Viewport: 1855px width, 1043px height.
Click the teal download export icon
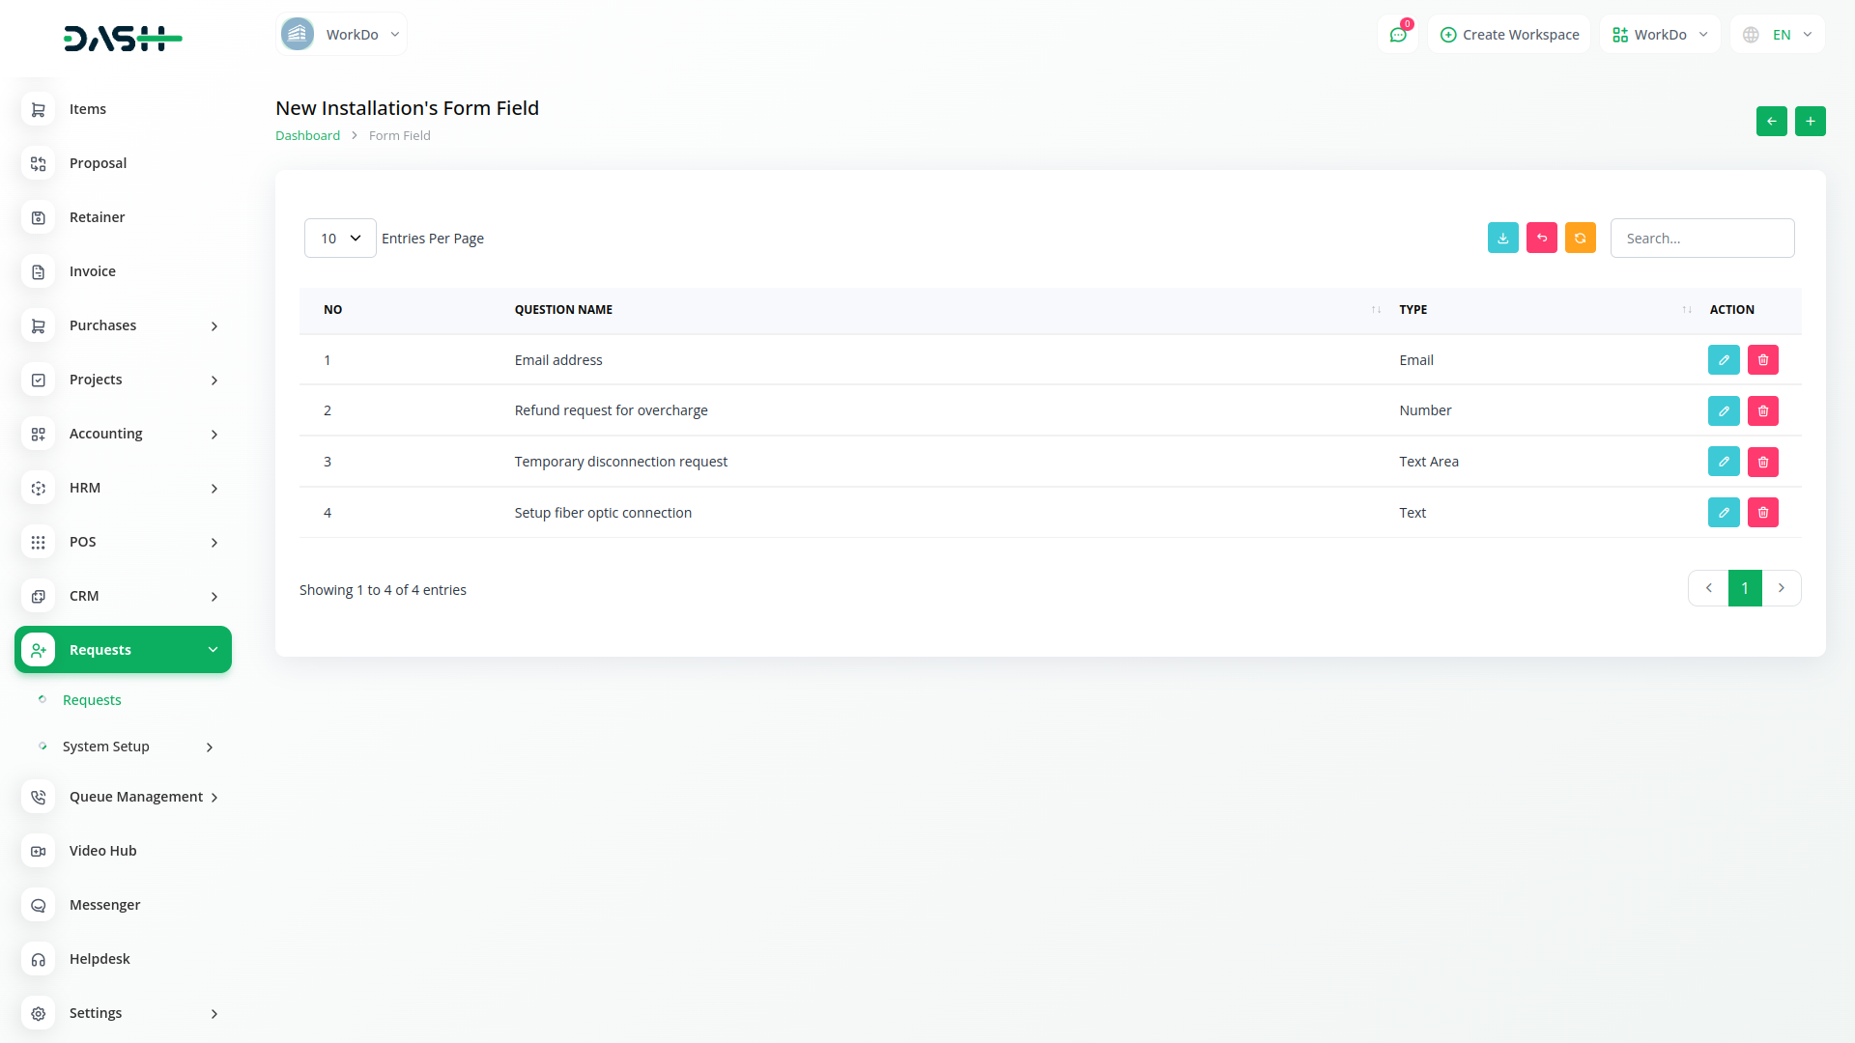point(1502,238)
